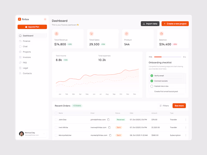The image size is (207, 155).
Task: Select the Contacts icon
Action: 20,73
